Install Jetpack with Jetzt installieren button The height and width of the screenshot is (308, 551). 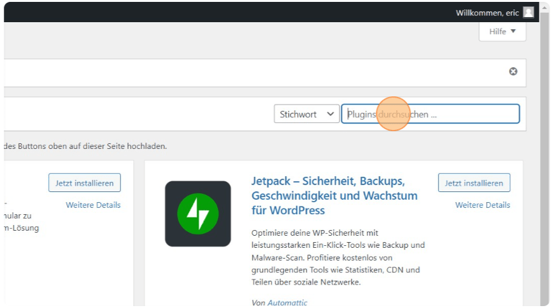click(x=474, y=183)
